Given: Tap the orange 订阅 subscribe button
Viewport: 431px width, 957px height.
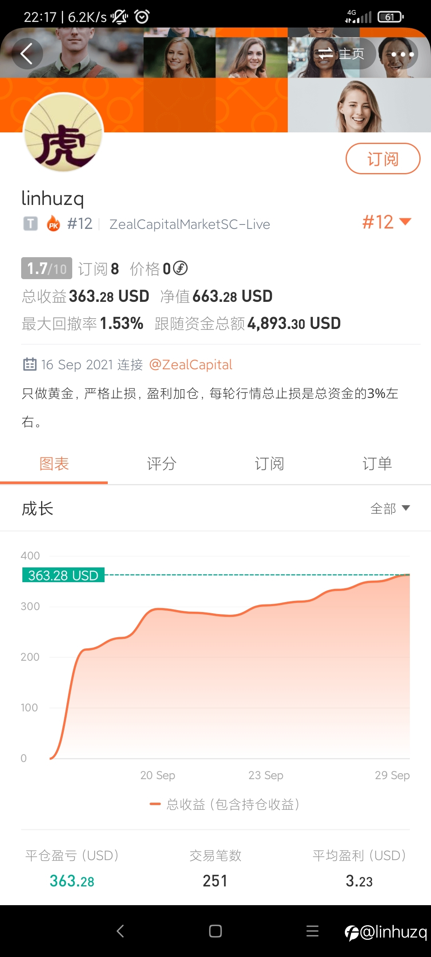Looking at the screenshot, I should [x=383, y=159].
